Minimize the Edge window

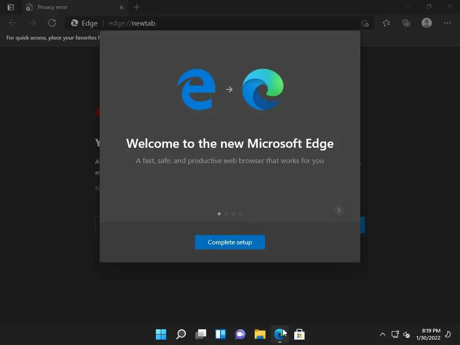coord(408,6)
